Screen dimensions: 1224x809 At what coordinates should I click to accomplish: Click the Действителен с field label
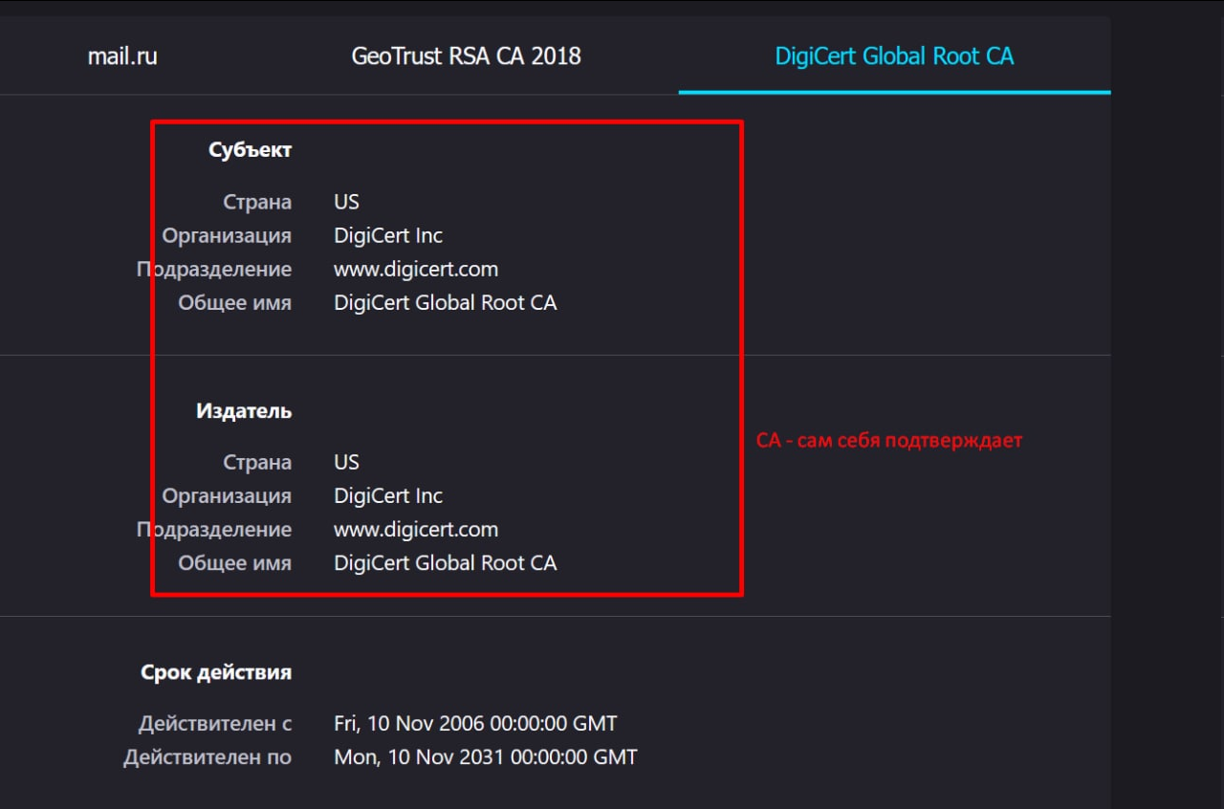pyautogui.click(x=215, y=723)
